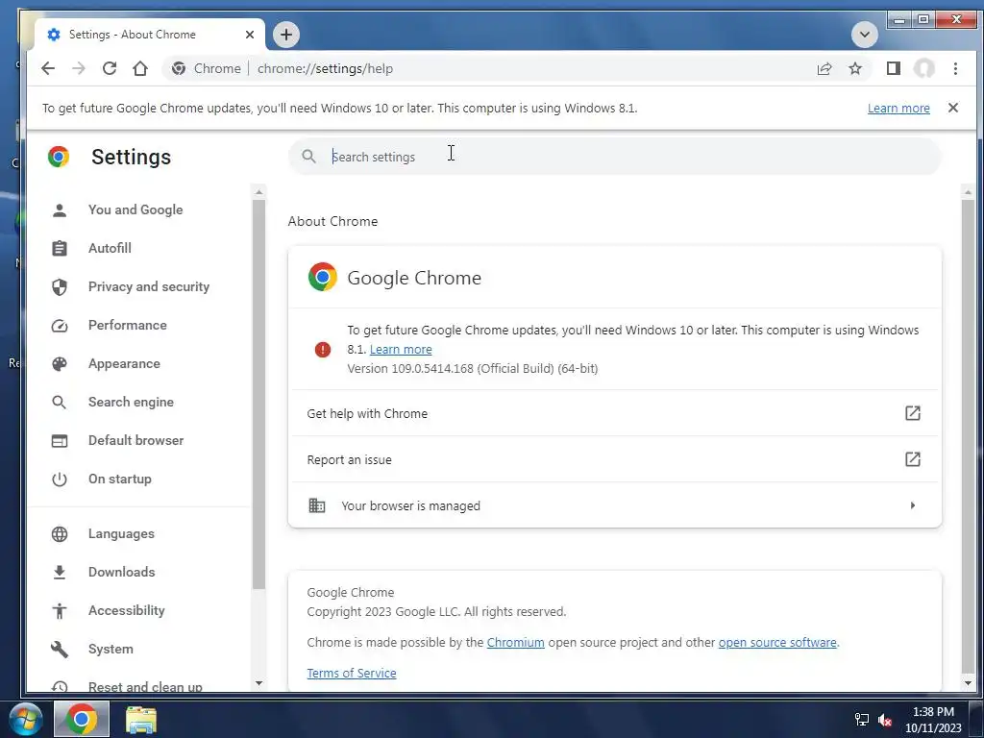The image size is (984, 738).
Task: Select System in the sidebar
Action: (x=111, y=649)
